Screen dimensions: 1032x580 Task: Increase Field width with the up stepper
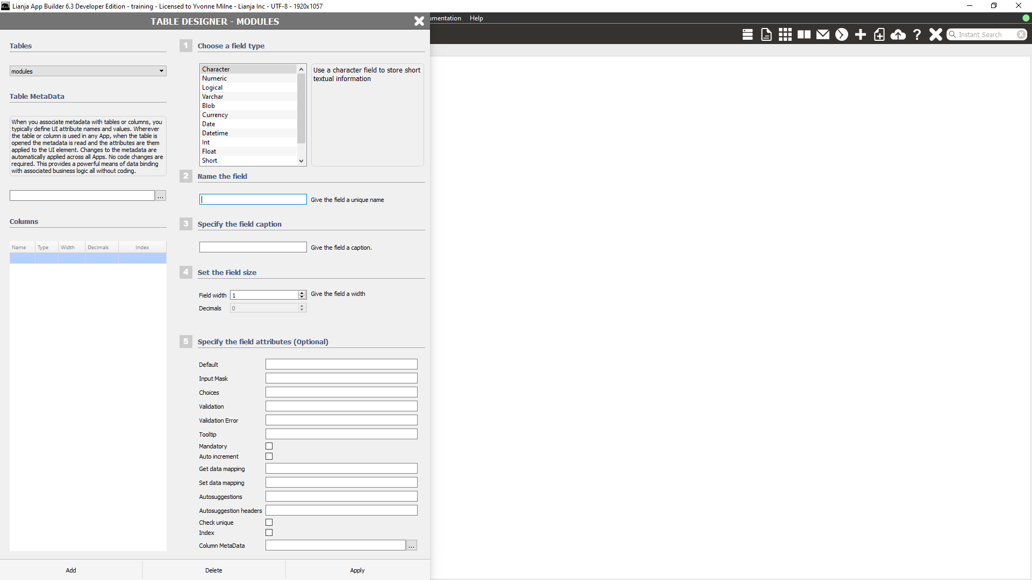(302, 293)
